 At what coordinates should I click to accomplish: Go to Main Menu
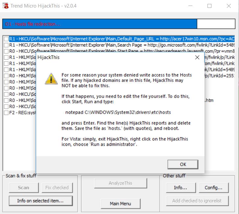pyautogui.click(x=120, y=204)
